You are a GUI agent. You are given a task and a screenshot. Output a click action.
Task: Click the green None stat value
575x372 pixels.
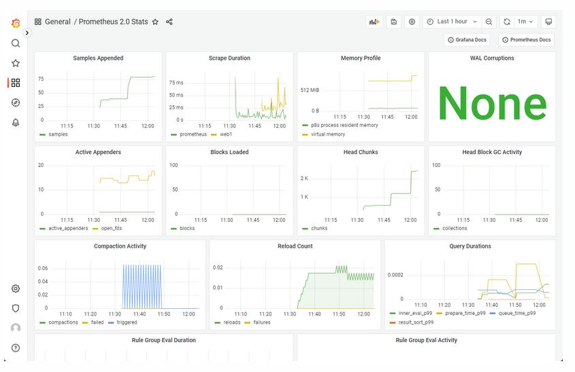(492, 103)
